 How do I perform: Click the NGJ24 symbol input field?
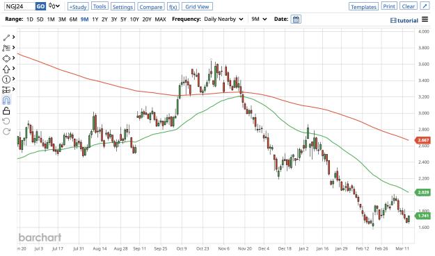click(x=19, y=6)
